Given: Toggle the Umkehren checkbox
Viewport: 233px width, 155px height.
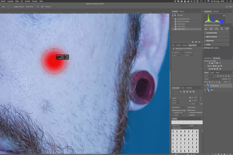Looking at the screenshot, I should (188, 115).
